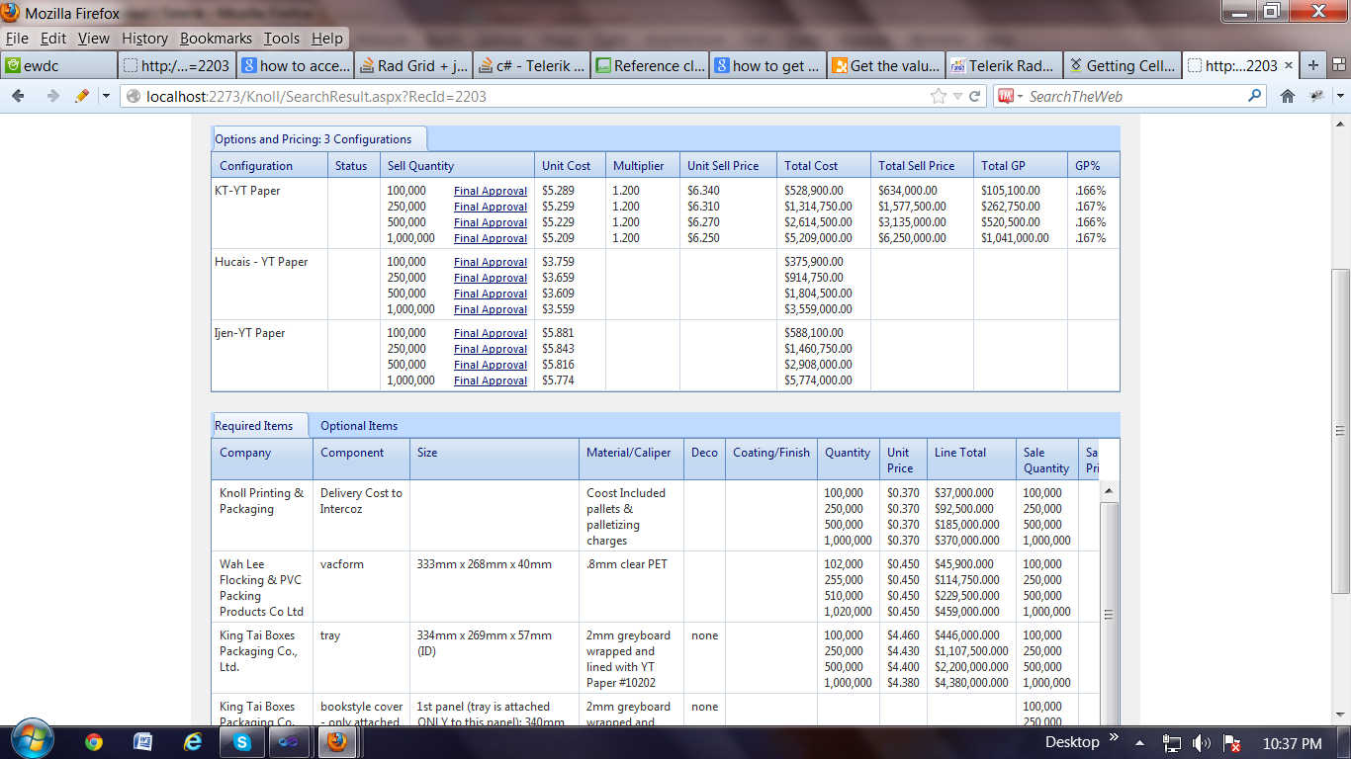Image resolution: width=1351 pixels, height=759 pixels.
Task: Click Final Approval for Hucais 250,000 quantity
Action: point(491,278)
